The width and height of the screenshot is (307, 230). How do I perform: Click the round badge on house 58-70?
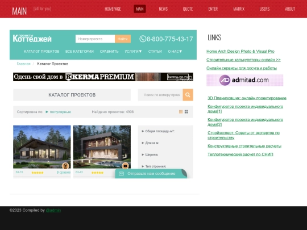65,166
